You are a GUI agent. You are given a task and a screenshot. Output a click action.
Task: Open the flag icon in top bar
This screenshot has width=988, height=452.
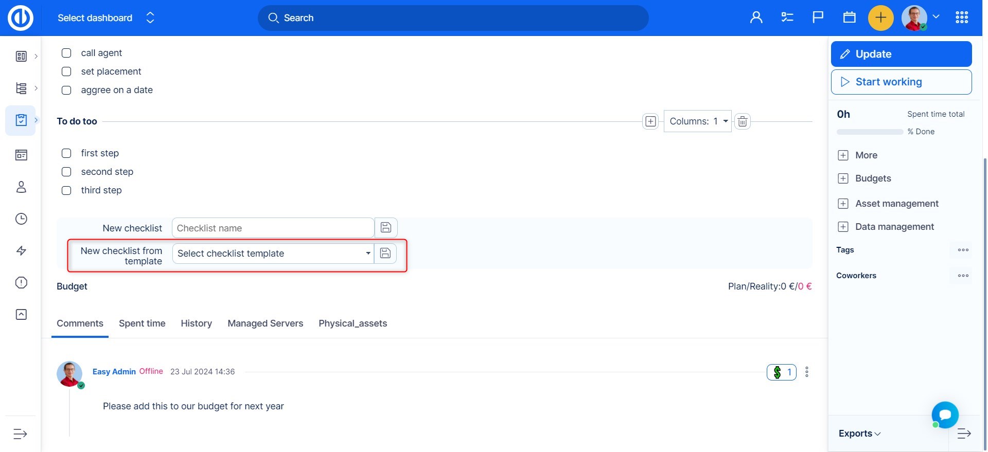818,18
